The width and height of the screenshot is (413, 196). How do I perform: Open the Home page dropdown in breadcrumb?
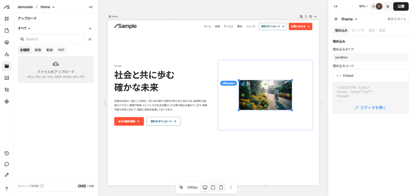coord(48,7)
